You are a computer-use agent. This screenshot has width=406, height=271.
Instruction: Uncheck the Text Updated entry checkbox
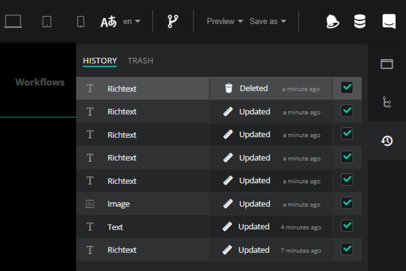347,226
